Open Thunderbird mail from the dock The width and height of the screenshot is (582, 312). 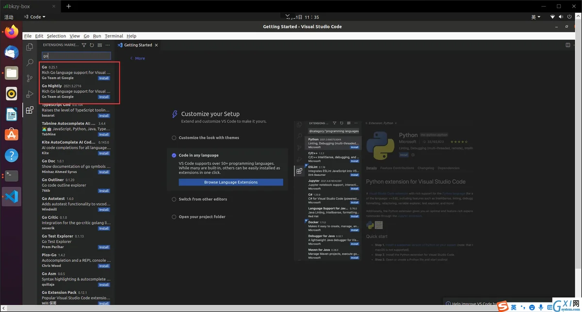(x=12, y=52)
